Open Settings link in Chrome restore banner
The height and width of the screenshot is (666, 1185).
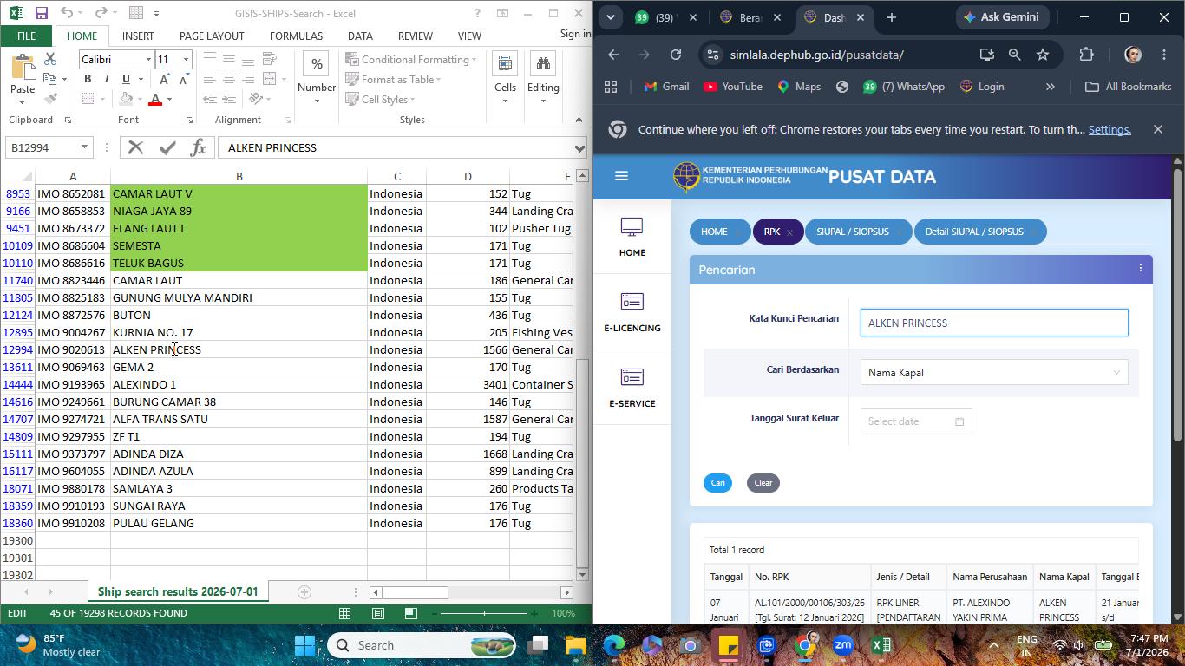[1110, 129]
